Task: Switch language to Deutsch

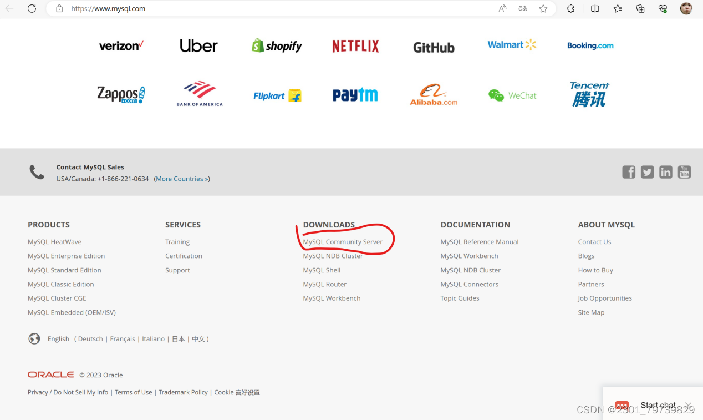Action: pos(90,338)
